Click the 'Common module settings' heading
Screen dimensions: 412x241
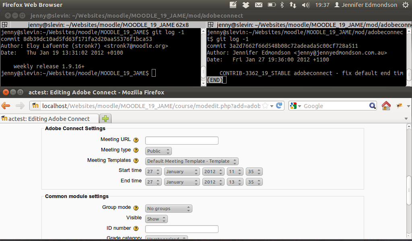click(x=77, y=196)
